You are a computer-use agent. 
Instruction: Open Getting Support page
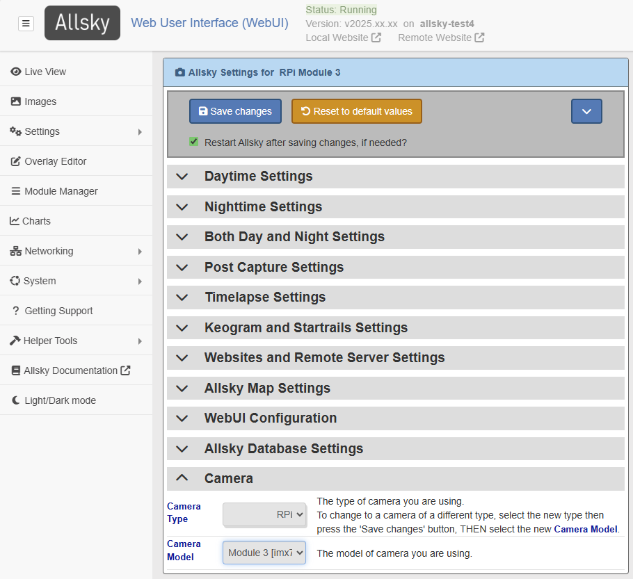coord(58,310)
